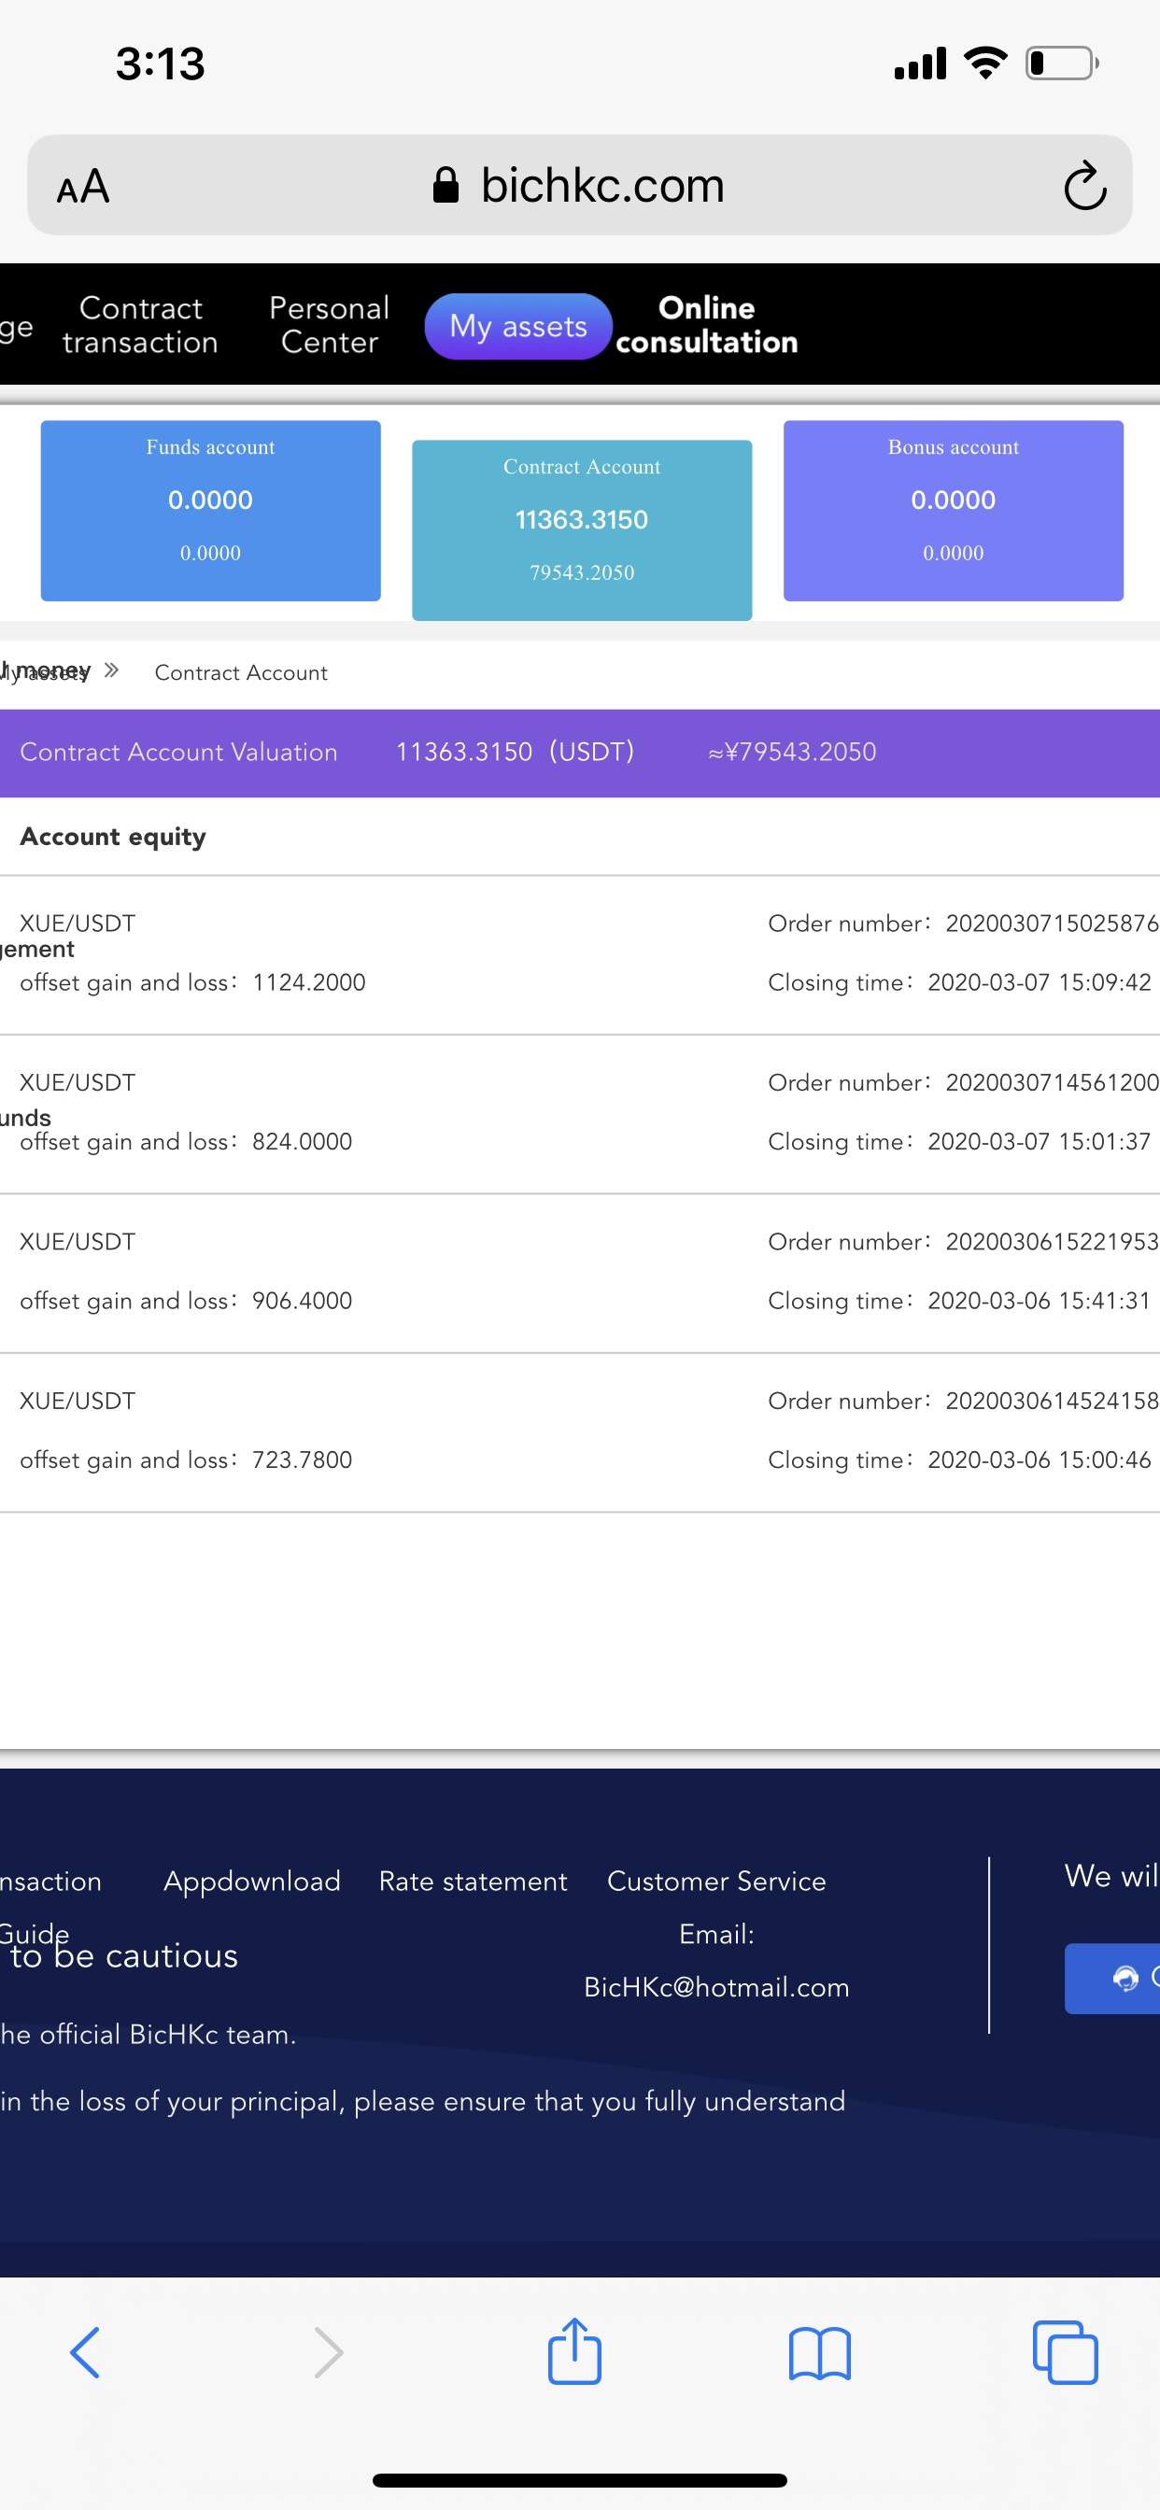Select the Contract Account card

pos(582,530)
